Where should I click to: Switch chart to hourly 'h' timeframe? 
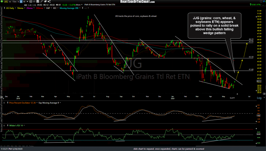tap(18, 2)
